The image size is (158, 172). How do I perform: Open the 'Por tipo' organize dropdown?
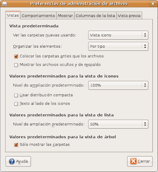[118, 46]
